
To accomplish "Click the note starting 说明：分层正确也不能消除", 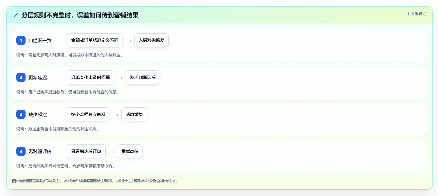I will coord(57,129).
